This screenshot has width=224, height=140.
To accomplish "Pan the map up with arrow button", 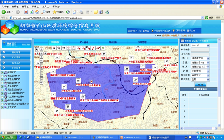I will (41, 49).
